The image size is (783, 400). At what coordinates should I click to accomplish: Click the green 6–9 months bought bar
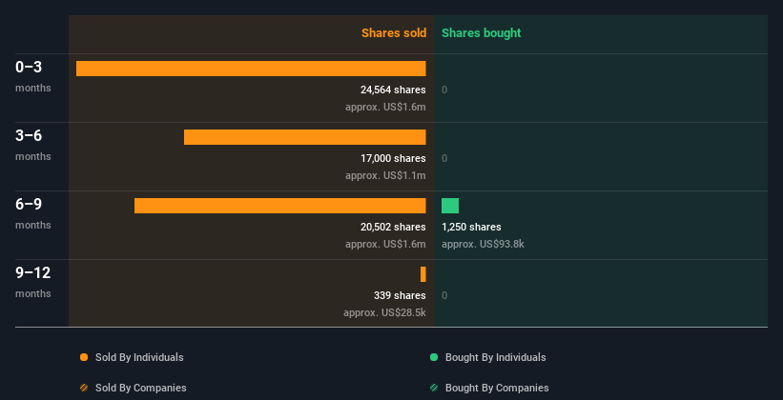(x=450, y=206)
